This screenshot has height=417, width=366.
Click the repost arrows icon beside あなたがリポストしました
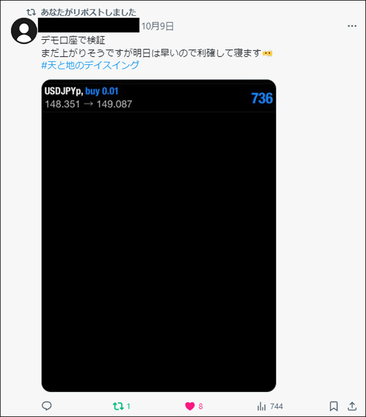click(31, 12)
